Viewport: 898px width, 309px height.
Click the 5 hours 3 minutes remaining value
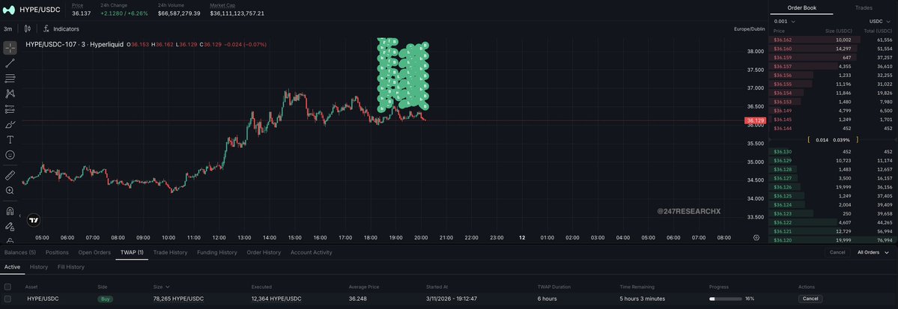643,299
